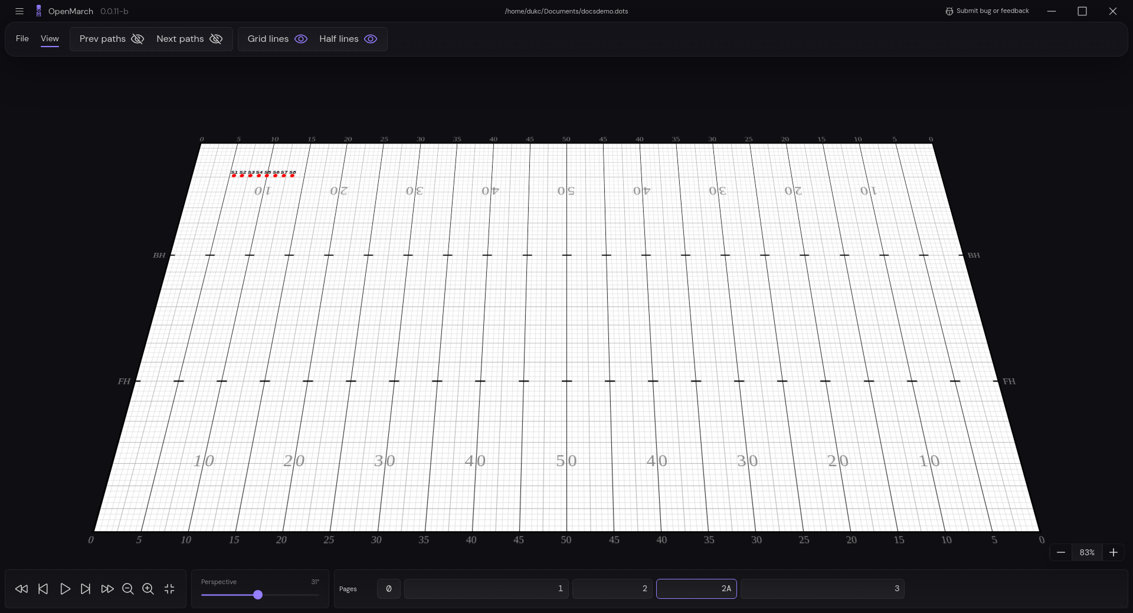Hide the Grid lines
This screenshot has width=1133, height=613.
(x=301, y=39)
